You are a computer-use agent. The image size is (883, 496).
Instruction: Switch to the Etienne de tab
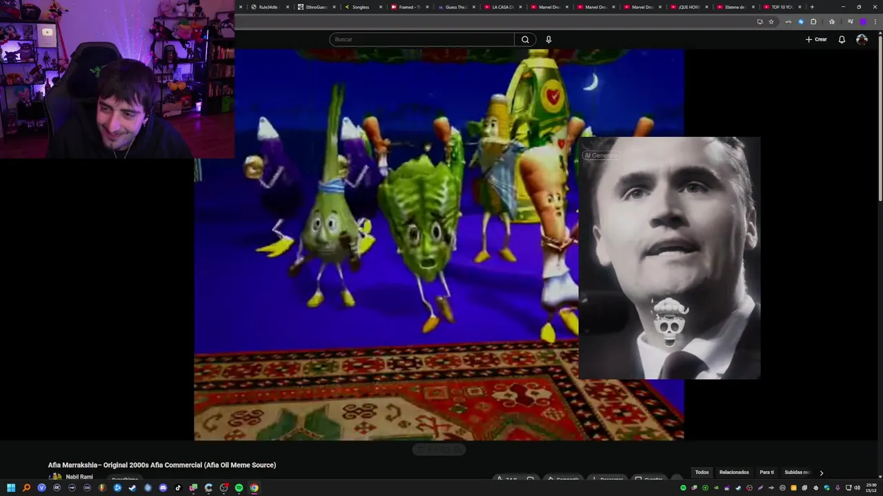pyautogui.click(x=735, y=7)
